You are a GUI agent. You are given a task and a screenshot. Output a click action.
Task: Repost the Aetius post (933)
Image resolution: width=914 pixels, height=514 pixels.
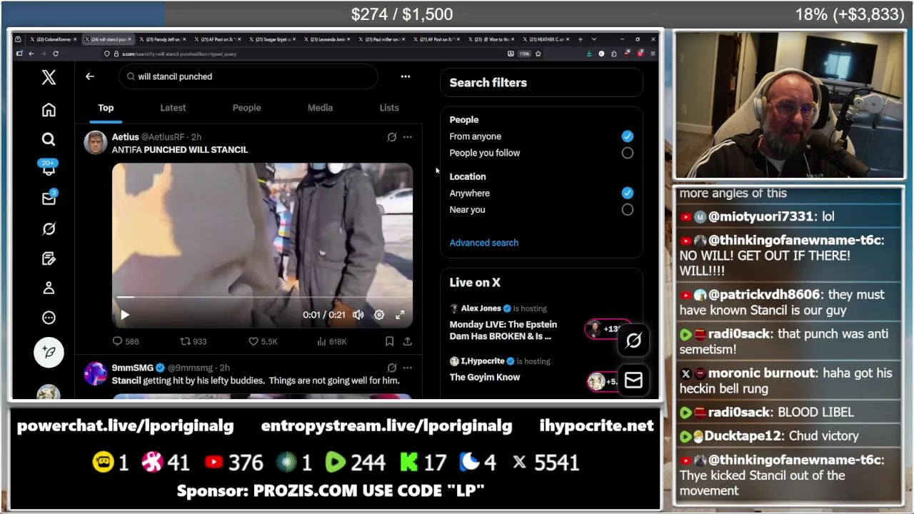[x=193, y=342]
